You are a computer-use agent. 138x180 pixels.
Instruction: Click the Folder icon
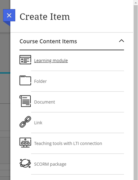pos(25,81)
